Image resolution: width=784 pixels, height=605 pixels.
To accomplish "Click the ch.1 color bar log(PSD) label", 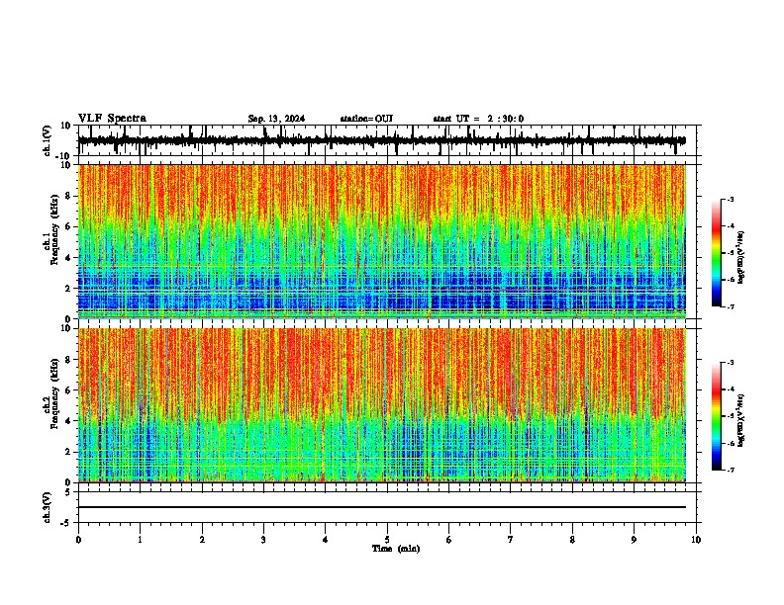I will [x=741, y=258].
